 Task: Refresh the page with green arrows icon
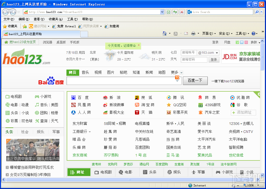(x=175, y=12)
